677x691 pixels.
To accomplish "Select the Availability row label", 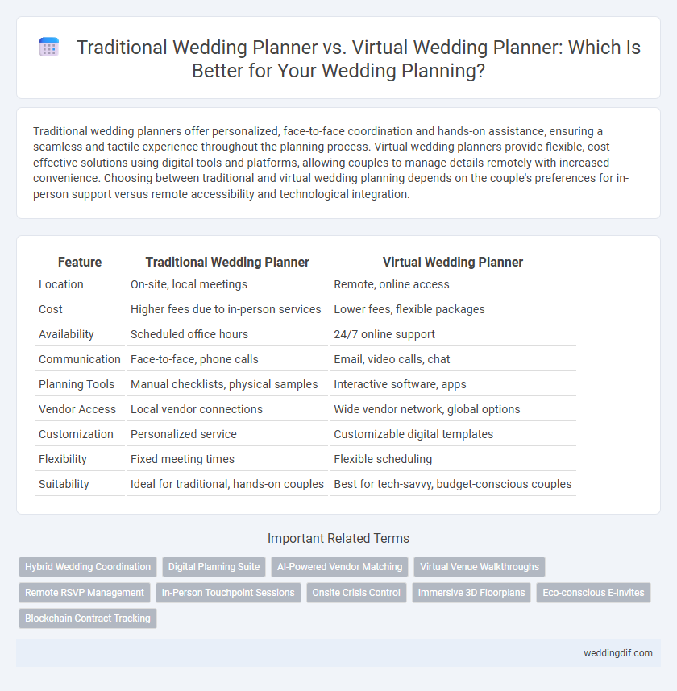I will [x=66, y=334].
